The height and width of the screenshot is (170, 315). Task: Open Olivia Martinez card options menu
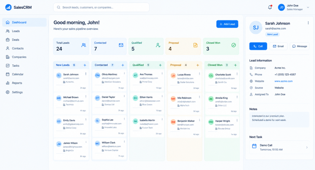pos(124,74)
